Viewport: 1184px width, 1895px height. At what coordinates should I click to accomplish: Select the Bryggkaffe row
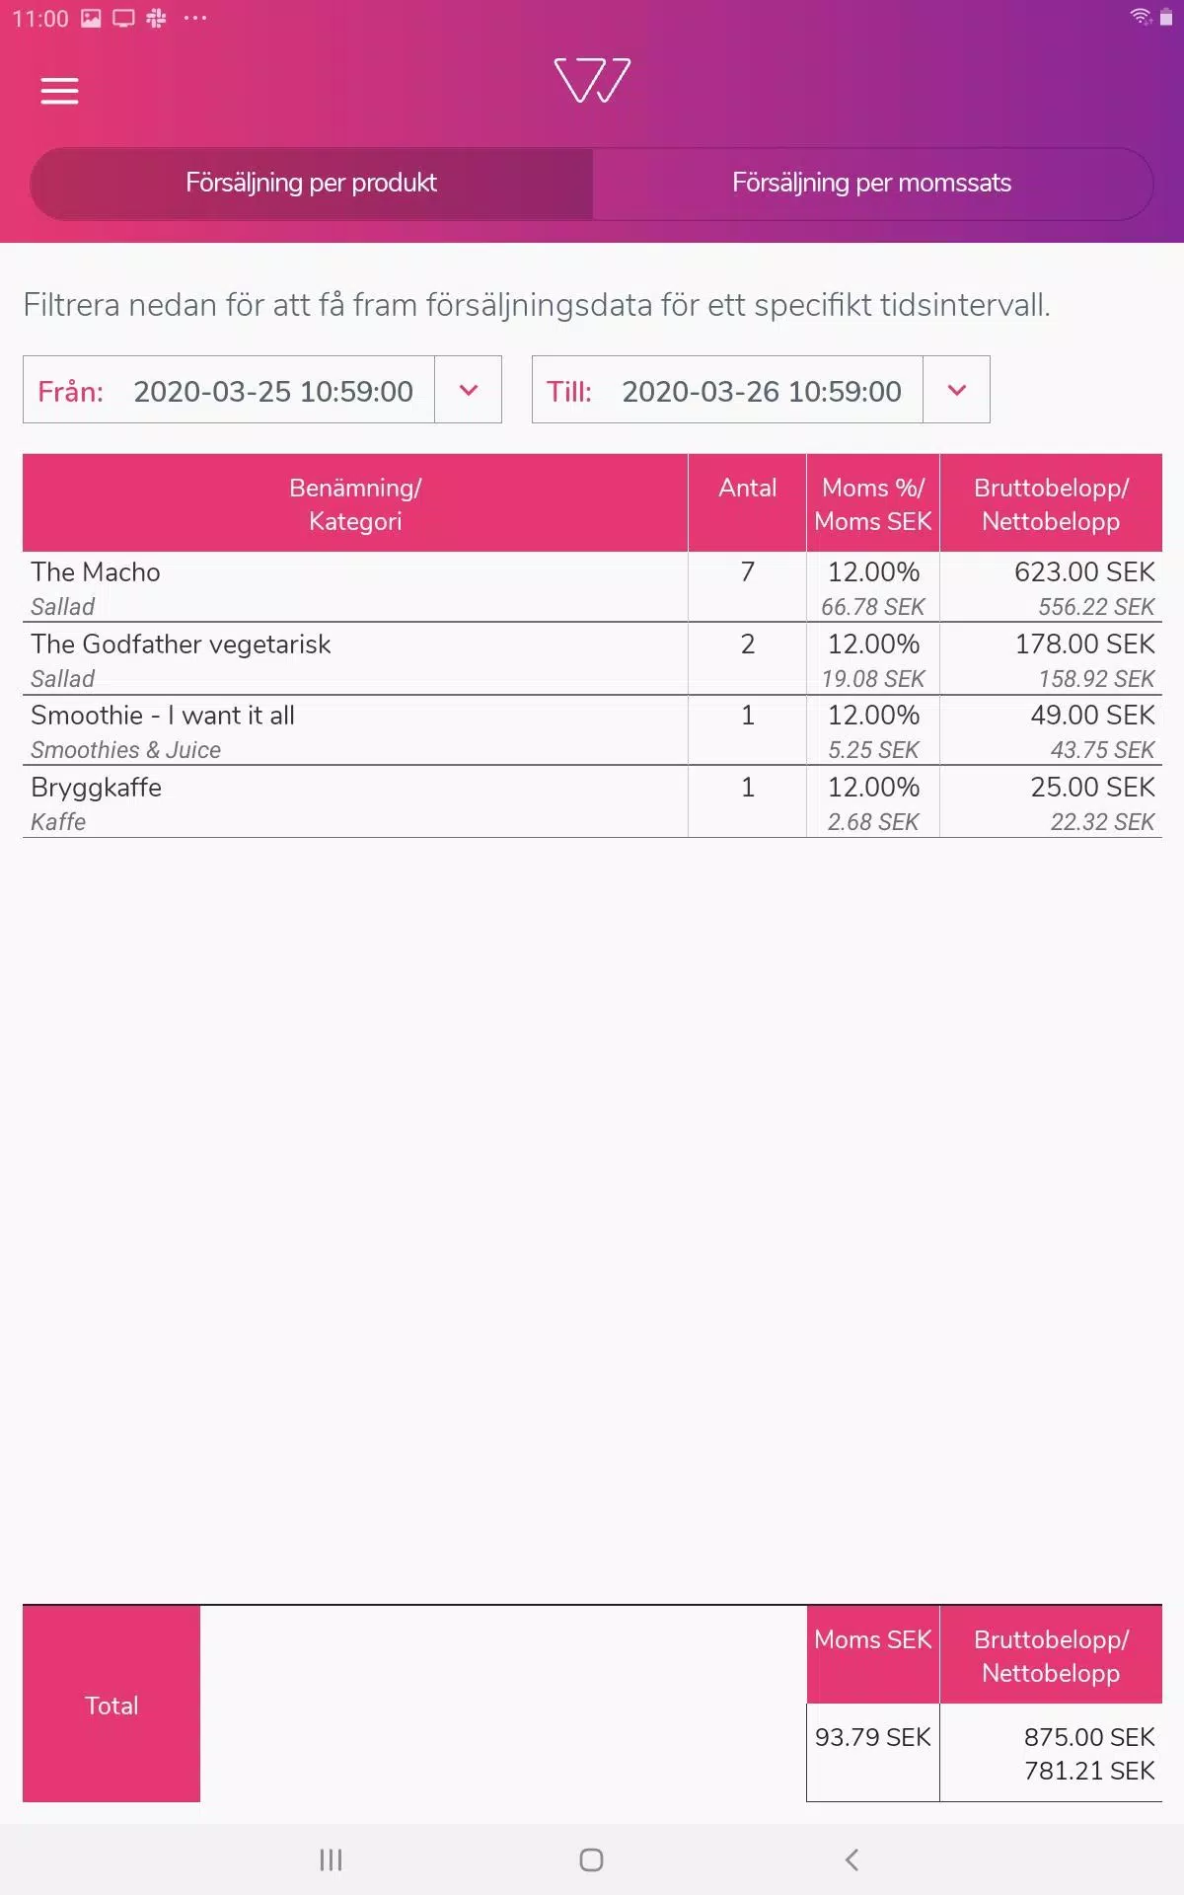pos(592,802)
